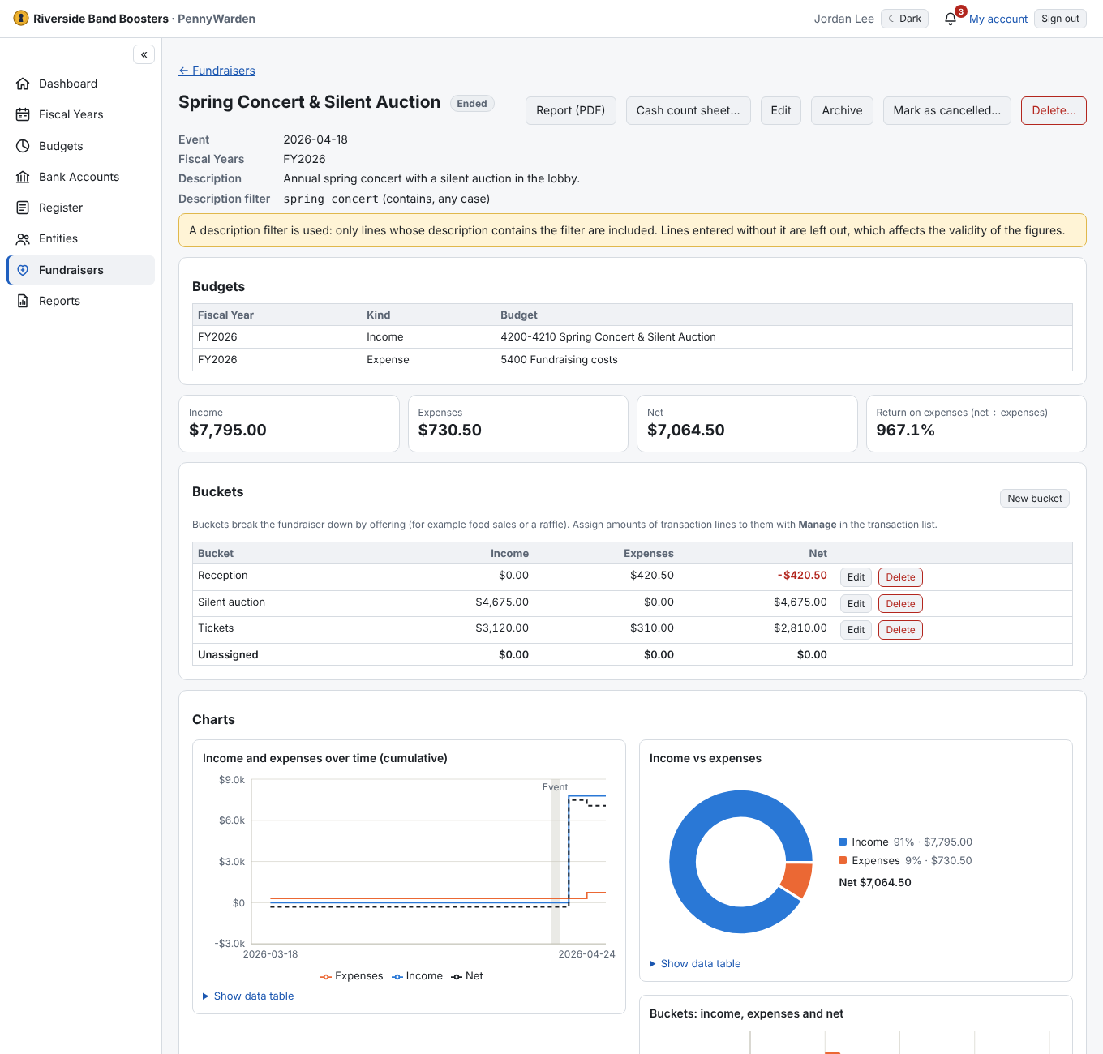Image resolution: width=1103 pixels, height=1054 pixels.
Task: Select '5400 Fundraising costs' budget cell
Action: tap(559, 360)
